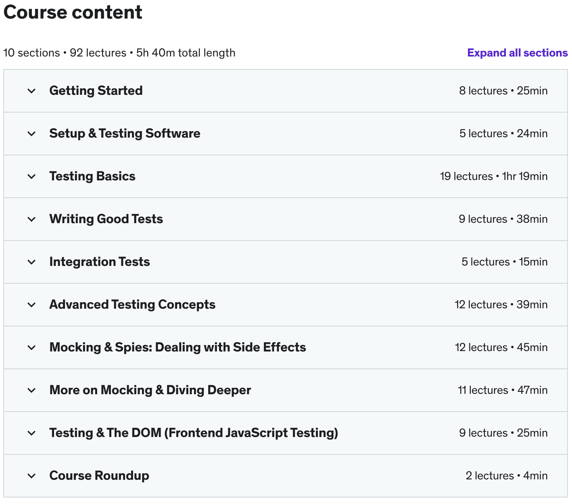
Task: Click the Advanced Testing Concepts chevron
Action: [31, 305]
